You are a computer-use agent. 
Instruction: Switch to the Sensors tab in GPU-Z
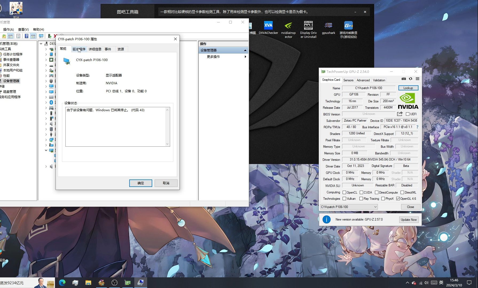[x=348, y=80]
